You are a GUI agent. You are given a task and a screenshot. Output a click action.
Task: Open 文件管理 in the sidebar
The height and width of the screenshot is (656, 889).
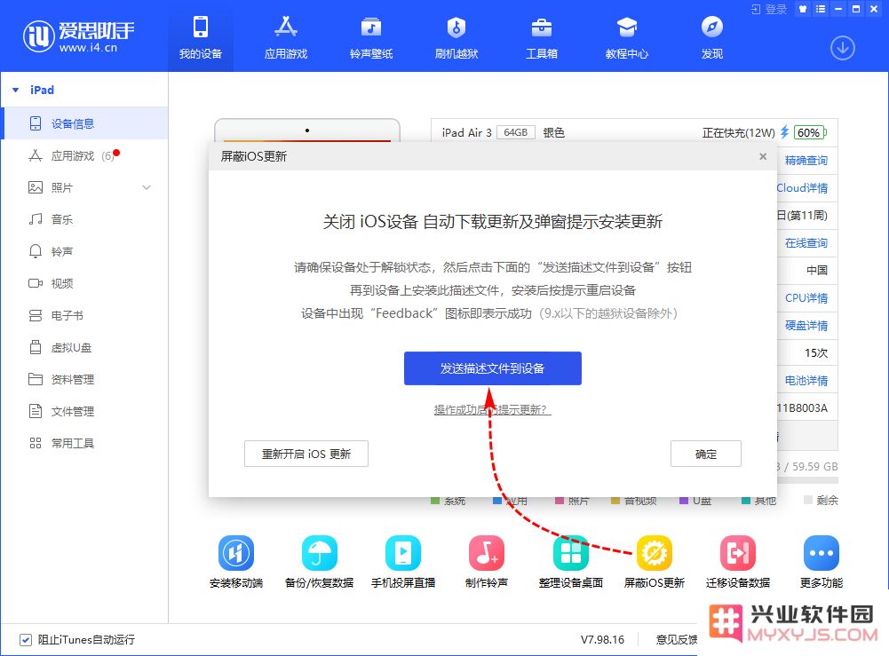[x=85, y=411]
